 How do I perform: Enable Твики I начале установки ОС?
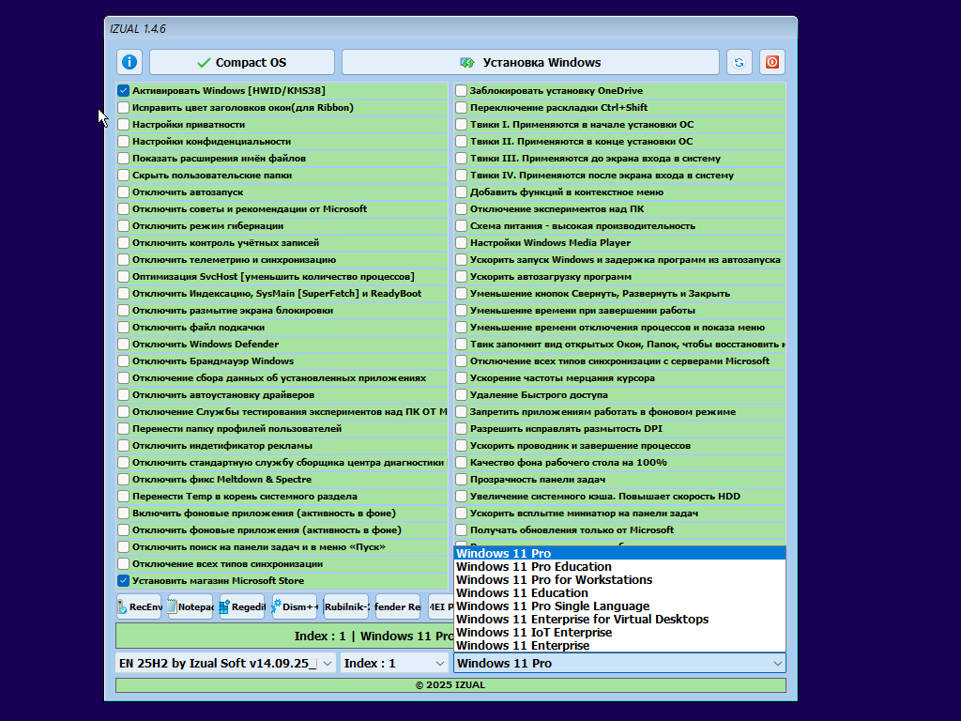462,125
